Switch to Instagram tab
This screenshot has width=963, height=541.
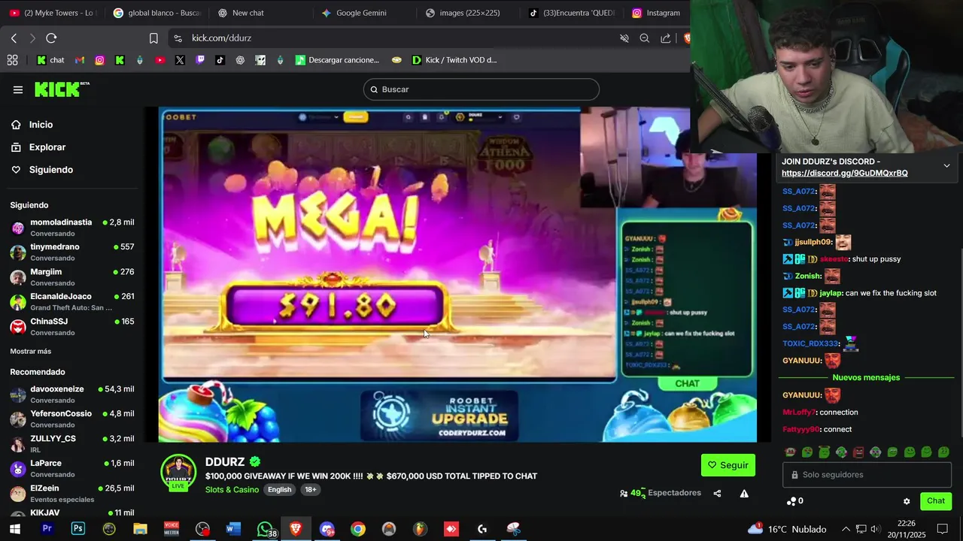click(657, 13)
